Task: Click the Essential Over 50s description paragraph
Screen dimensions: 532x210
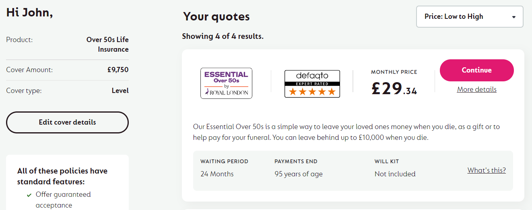Action: pos(346,132)
